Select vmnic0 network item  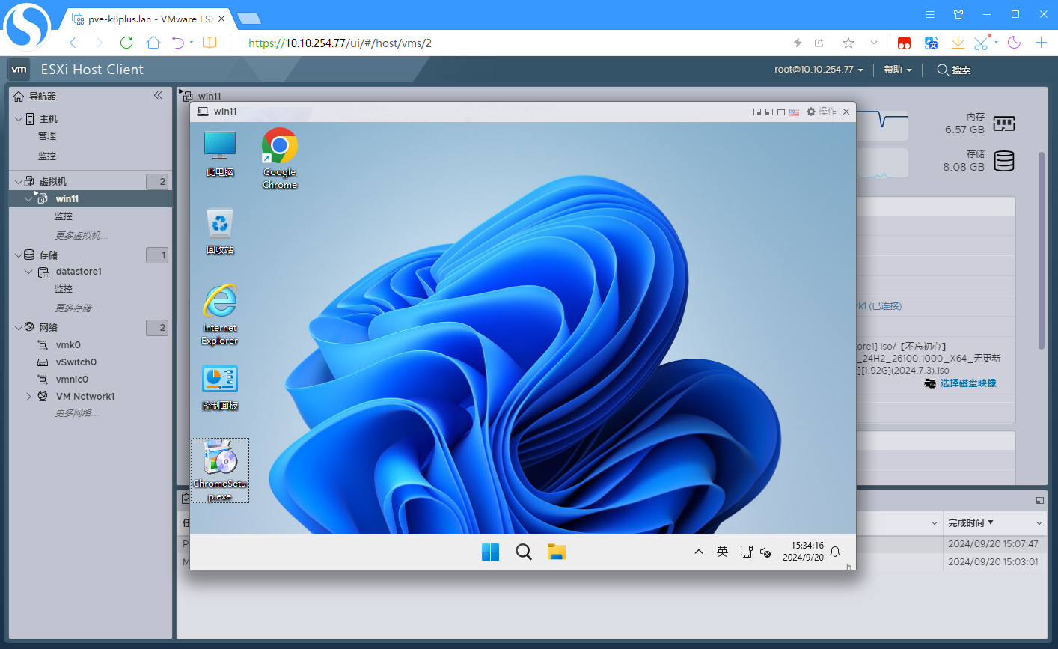point(72,380)
